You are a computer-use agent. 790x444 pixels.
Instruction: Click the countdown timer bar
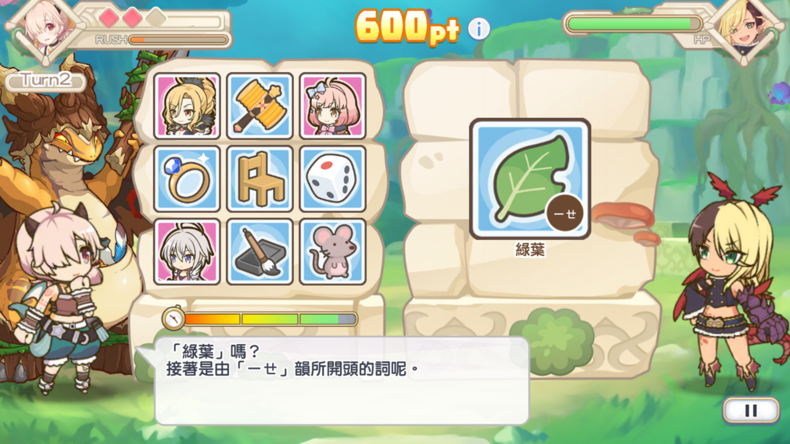click(x=271, y=319)
